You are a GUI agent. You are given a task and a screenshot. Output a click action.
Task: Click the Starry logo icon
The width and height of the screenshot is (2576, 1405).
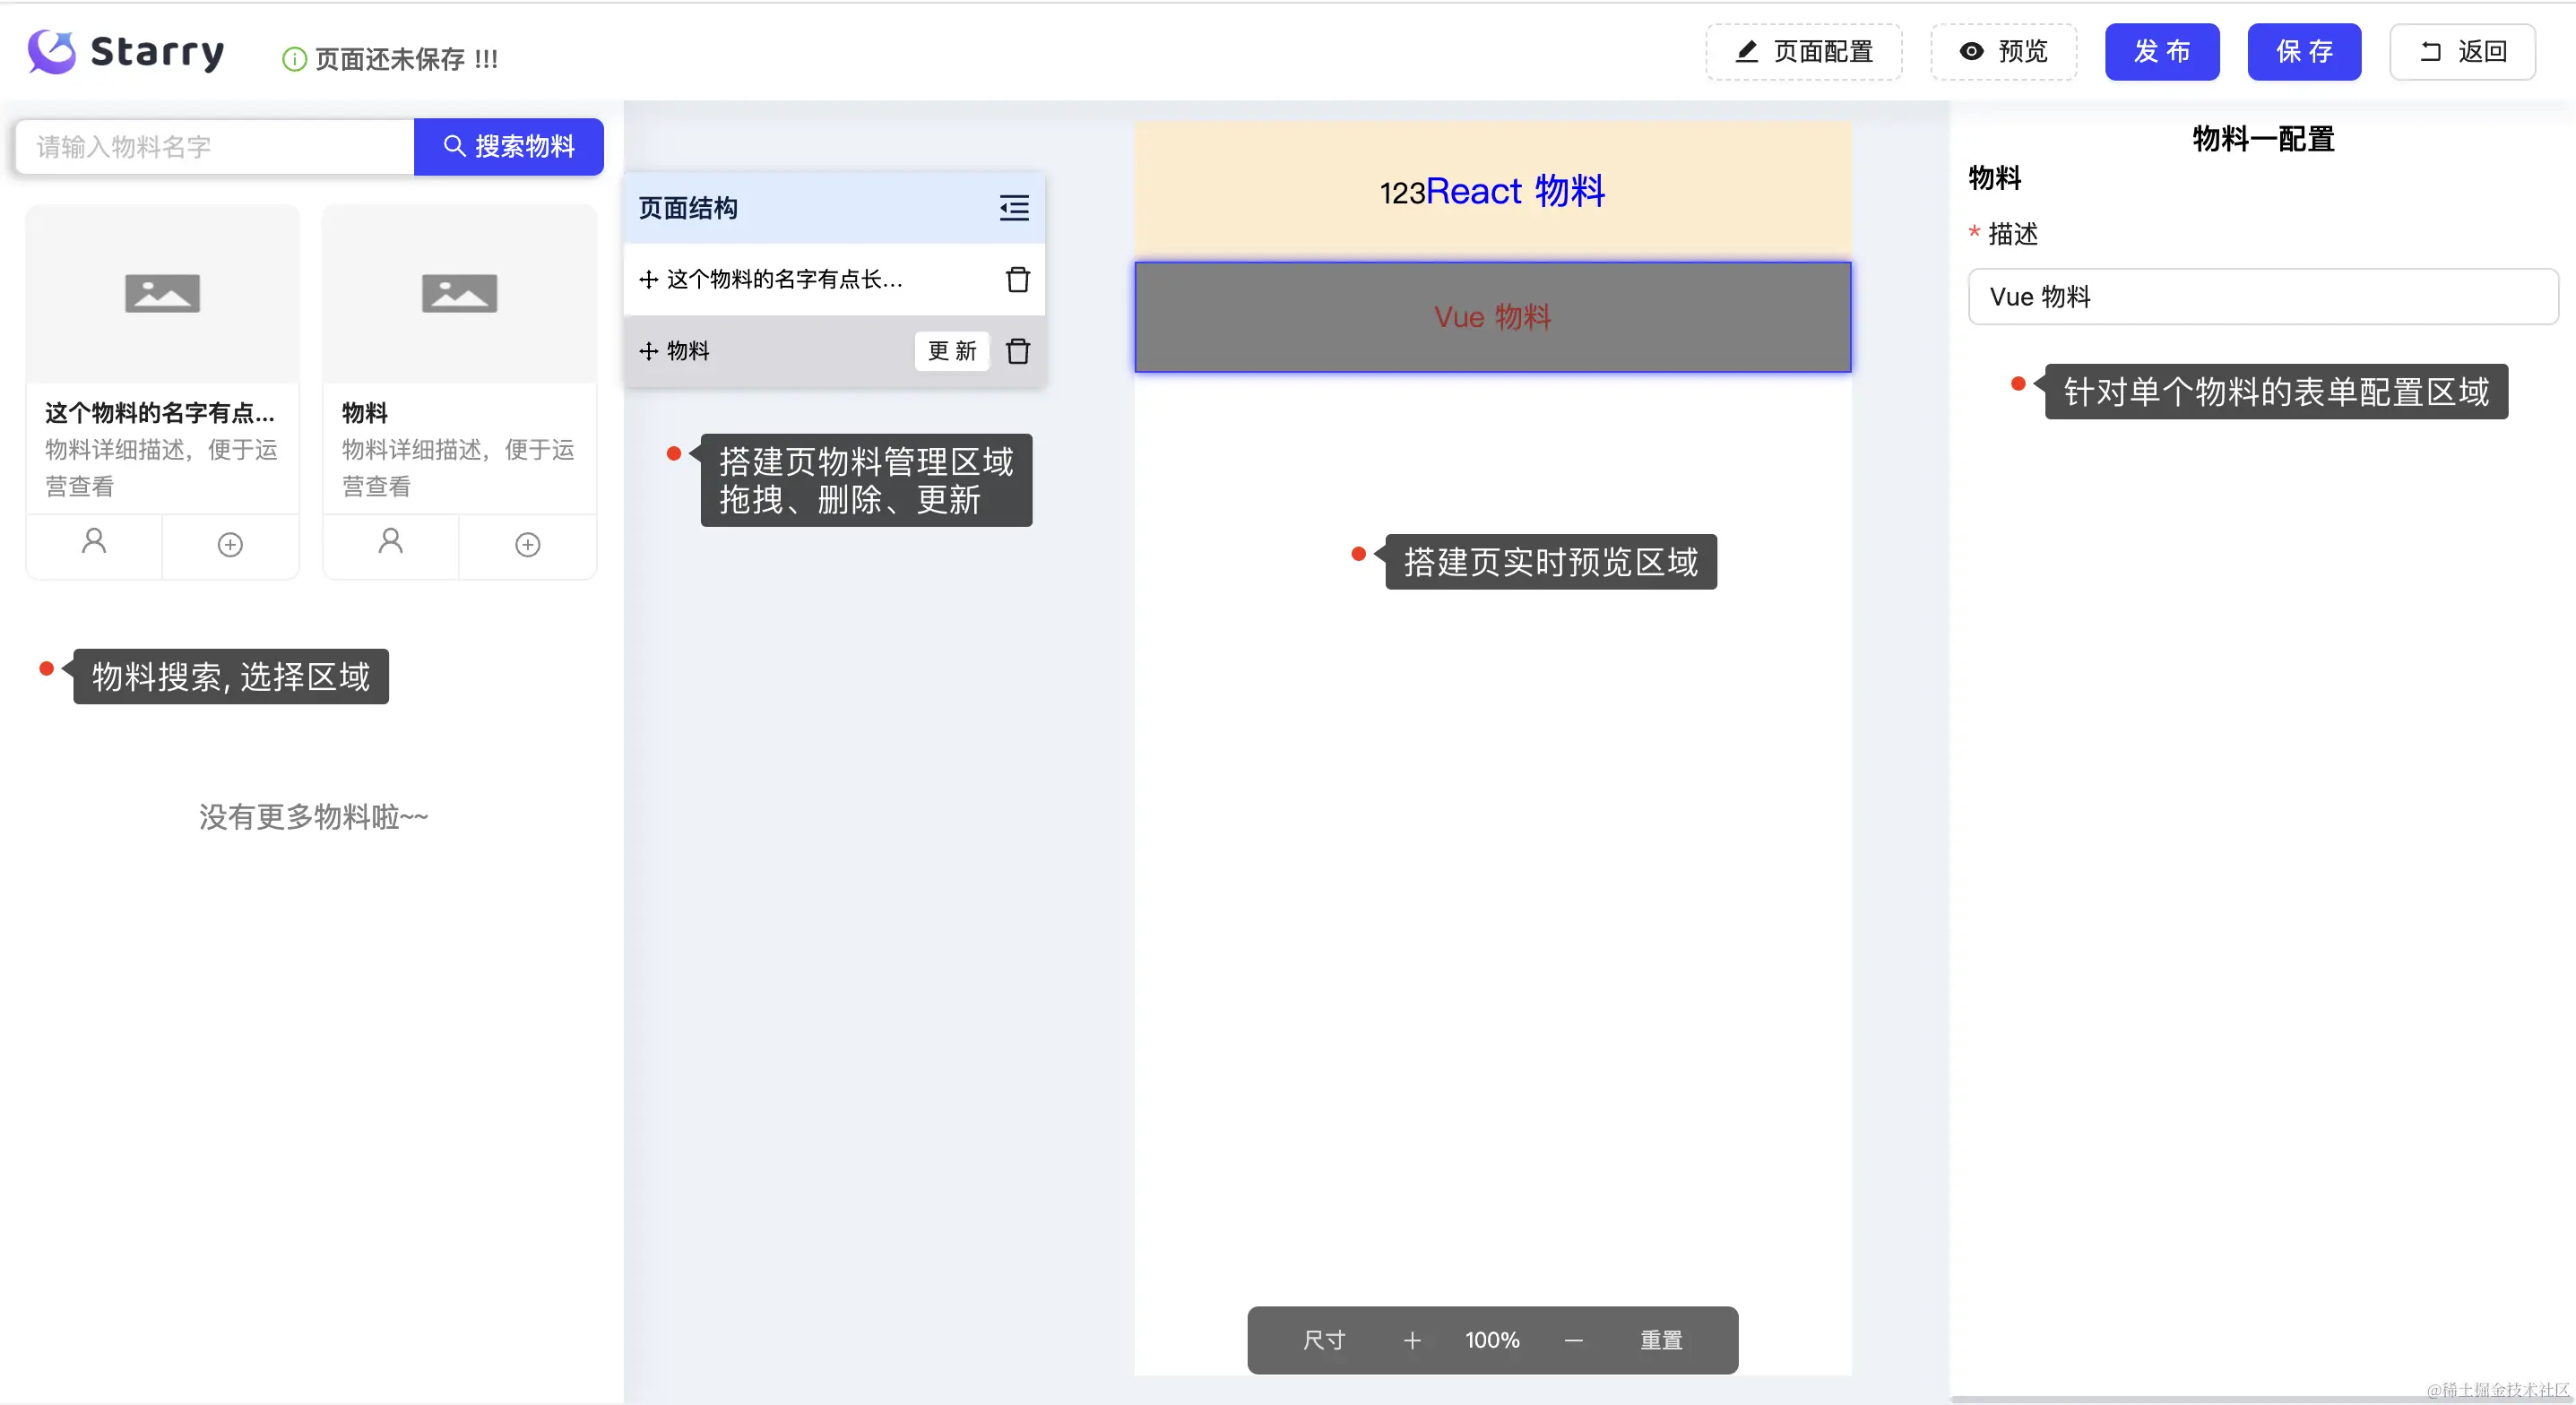click(52, 51)
